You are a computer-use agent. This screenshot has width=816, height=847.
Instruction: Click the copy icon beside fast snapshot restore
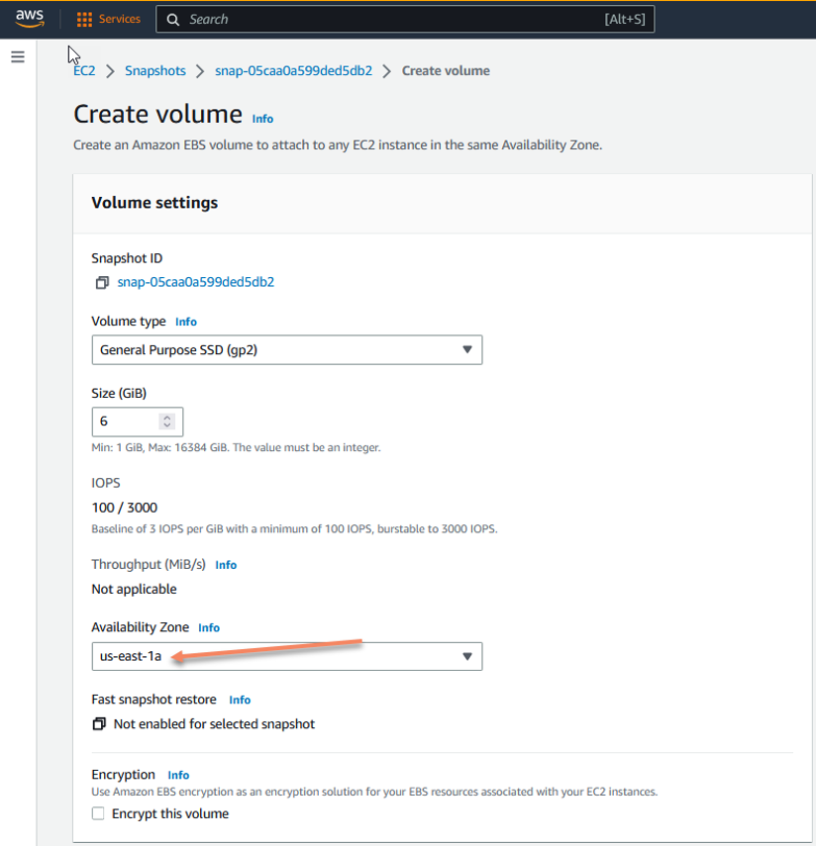100,723
